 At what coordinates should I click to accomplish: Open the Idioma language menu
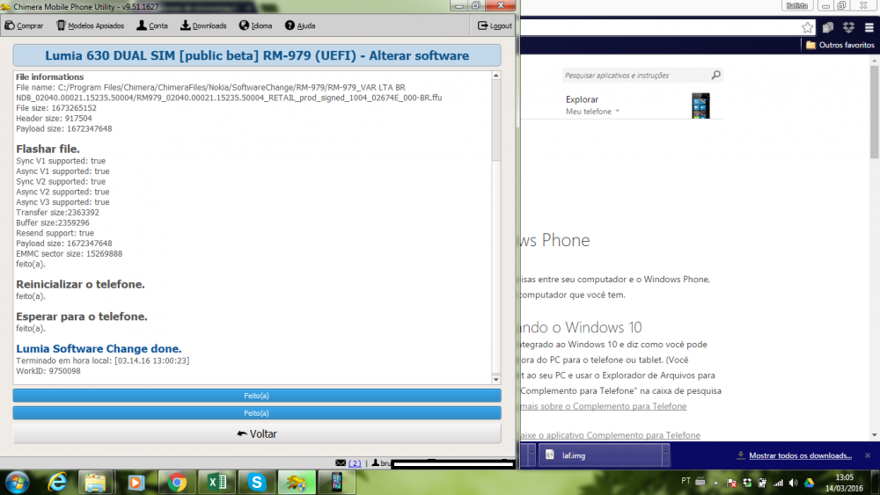pos(255,25)
